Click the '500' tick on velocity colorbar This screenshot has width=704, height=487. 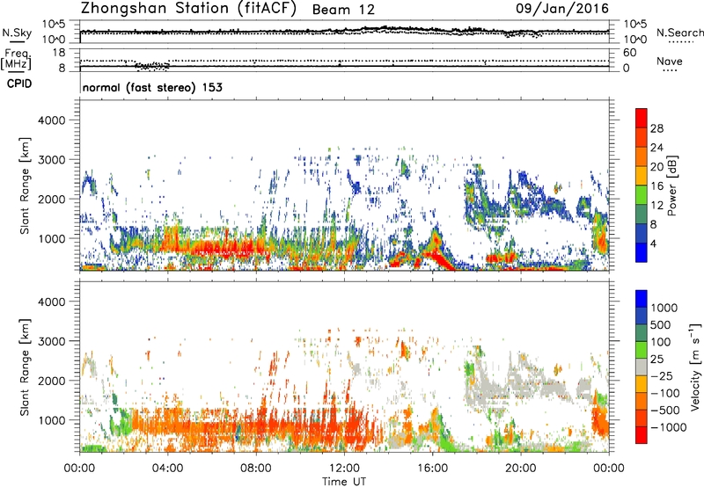[x=660, y=324]
